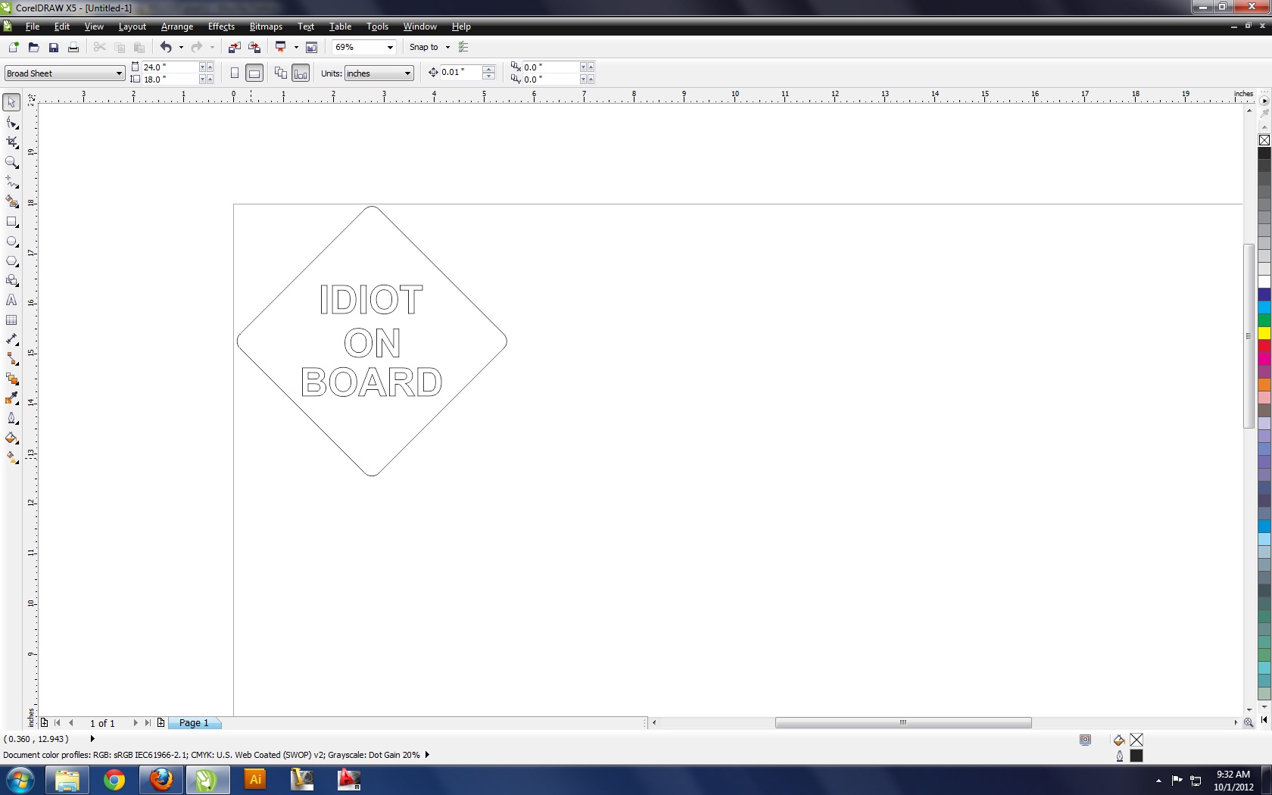Screen dimensions: 1272x795
Task: Select the Zoom tool magnifier in toolbox
Action: 11,162
